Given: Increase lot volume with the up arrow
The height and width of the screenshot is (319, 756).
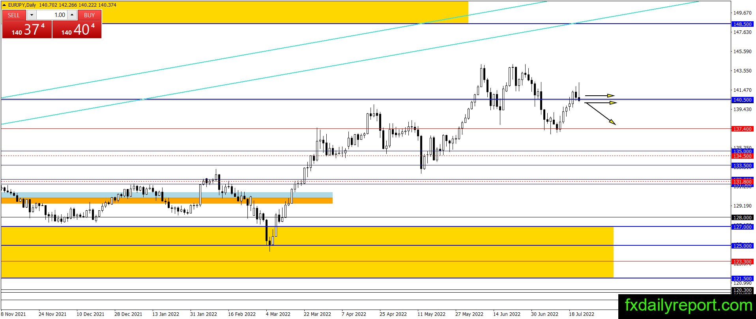Looking at the screenshot, I should tap(72, 15).
